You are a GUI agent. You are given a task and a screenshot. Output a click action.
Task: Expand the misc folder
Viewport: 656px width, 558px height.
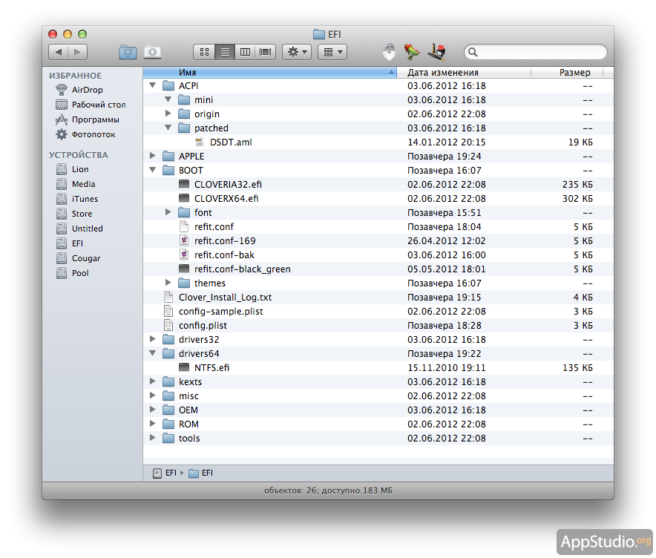(153, 395)
